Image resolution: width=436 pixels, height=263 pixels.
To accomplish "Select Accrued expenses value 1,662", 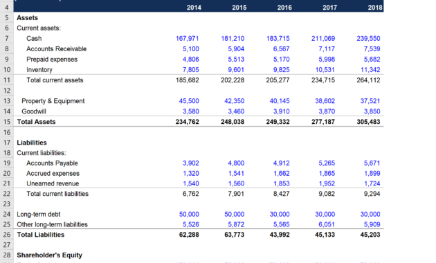I will click(282, 174).
